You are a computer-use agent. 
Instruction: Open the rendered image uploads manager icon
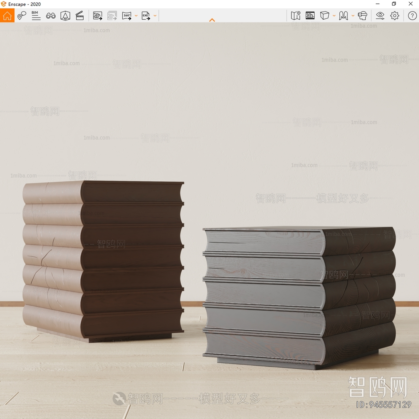310,16
